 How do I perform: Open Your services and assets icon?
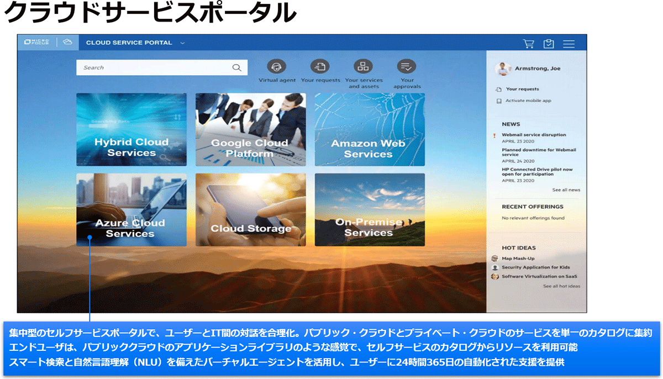click(363, 67)
